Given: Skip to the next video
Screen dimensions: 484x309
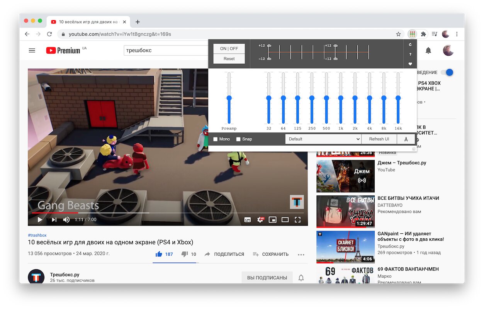Looking at the screenshot, I should pyautogui.click(x=54, y=219).
